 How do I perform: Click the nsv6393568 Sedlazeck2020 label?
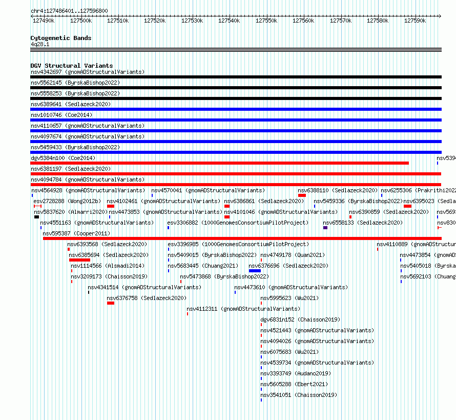pos(107,244)
